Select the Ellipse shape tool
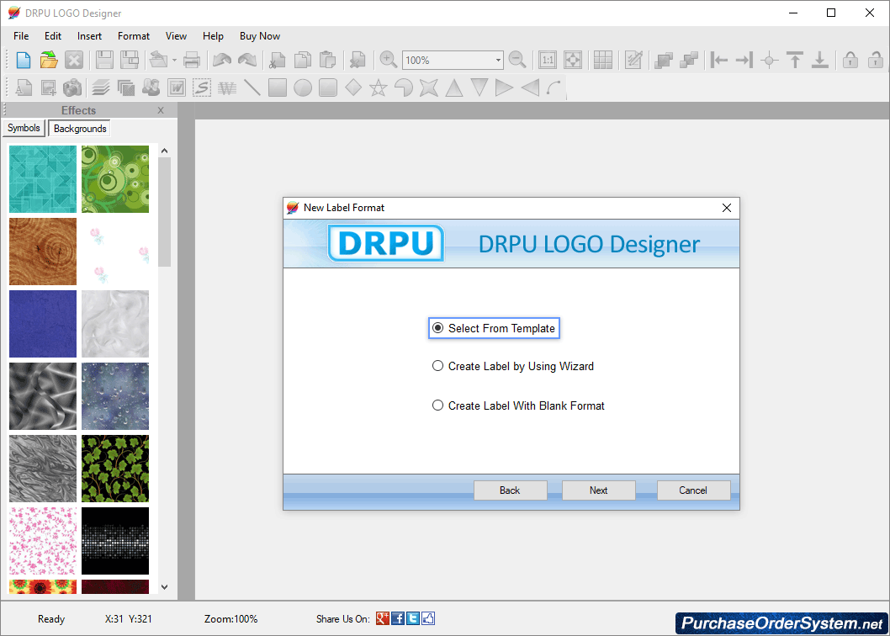Viewport: 890px width, 636px height. [x=303, y=87]
